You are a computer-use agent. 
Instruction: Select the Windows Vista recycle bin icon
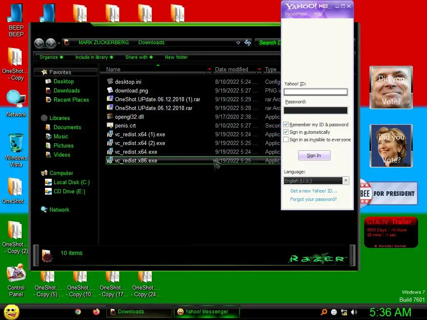[x=16, y=150]
